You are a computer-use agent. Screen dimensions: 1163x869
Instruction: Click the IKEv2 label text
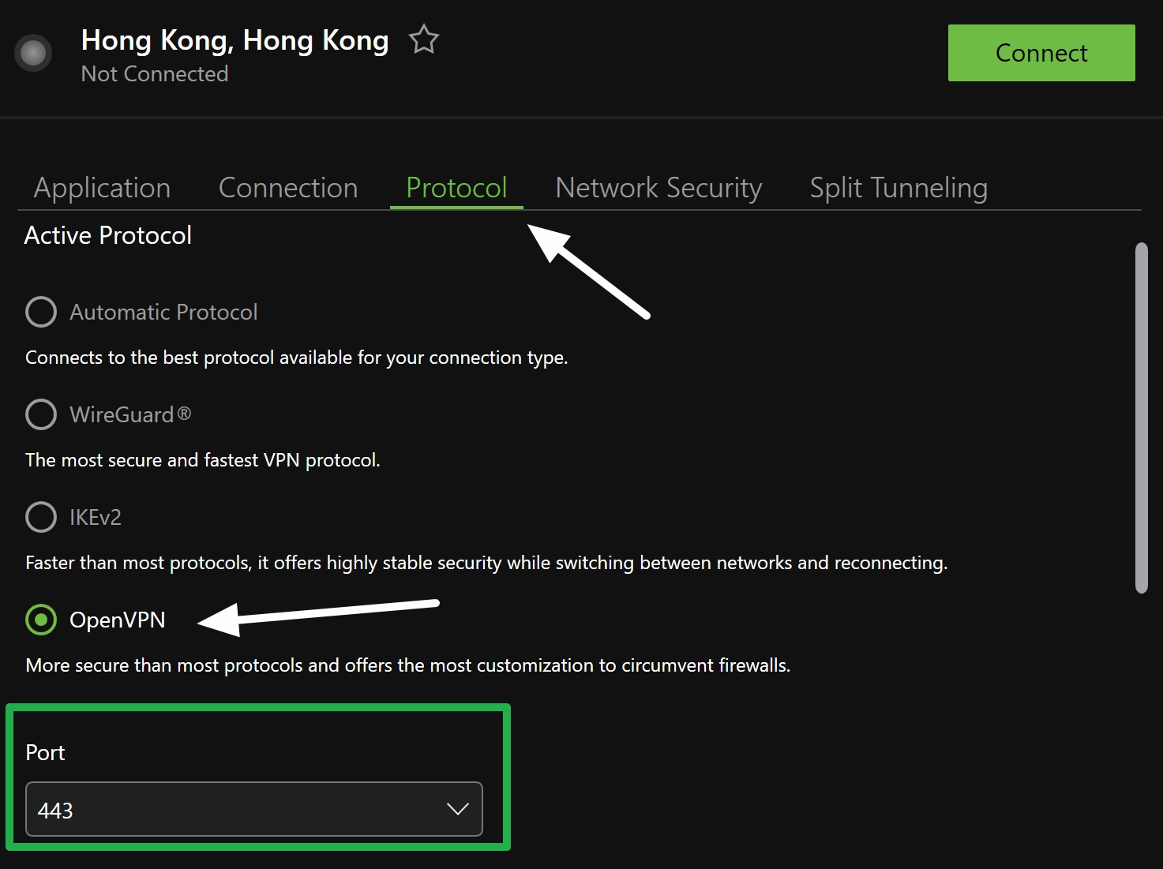pyautogui.click(x=96, y=518)
